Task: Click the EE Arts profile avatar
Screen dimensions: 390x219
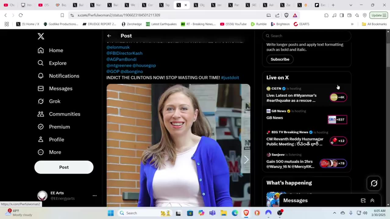Action: coord(42,196)
